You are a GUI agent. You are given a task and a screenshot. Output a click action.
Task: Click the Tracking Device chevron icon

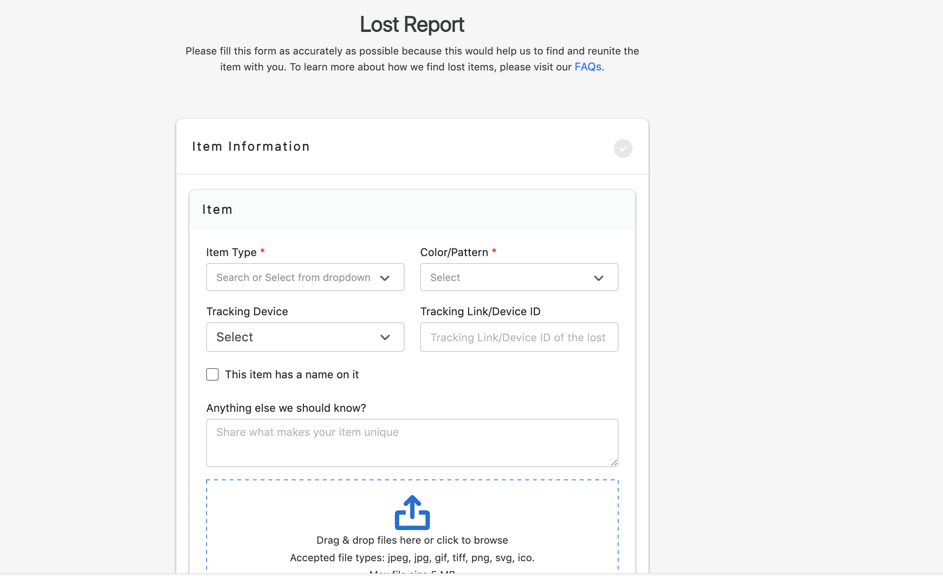coord(386,337)
